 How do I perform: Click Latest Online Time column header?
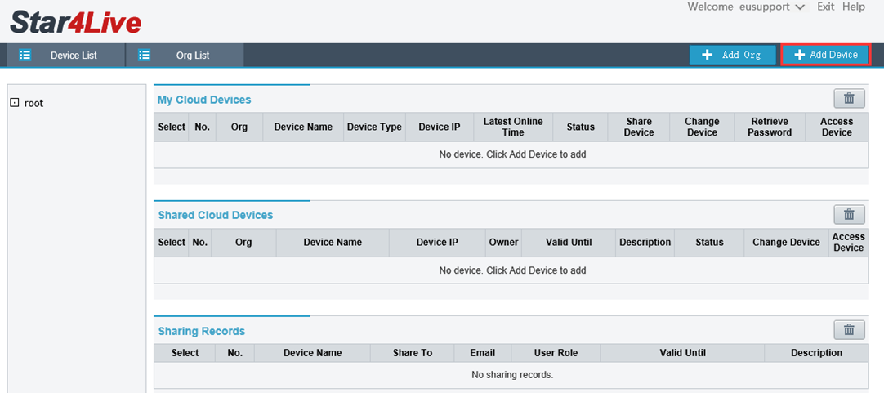tap(513, 127)
